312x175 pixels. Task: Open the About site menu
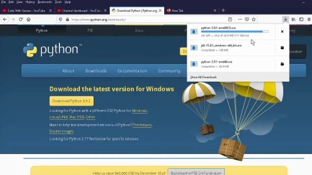(68, 71)
